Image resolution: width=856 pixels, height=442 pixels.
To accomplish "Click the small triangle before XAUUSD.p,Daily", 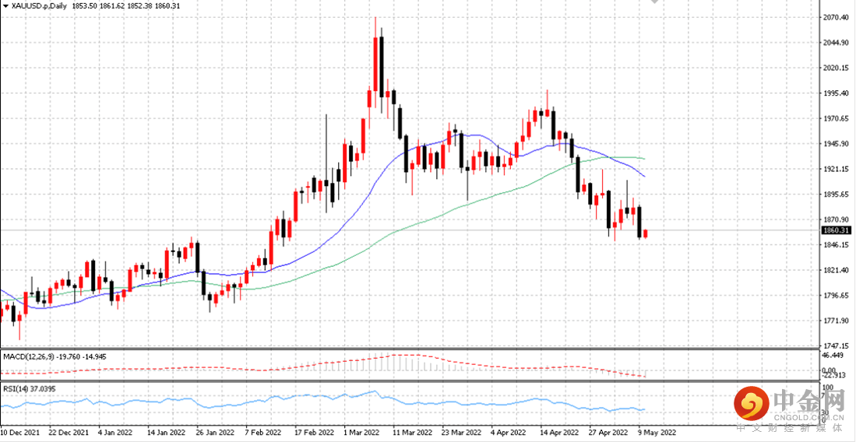I will pyautogui.click(x=6, y=5).
